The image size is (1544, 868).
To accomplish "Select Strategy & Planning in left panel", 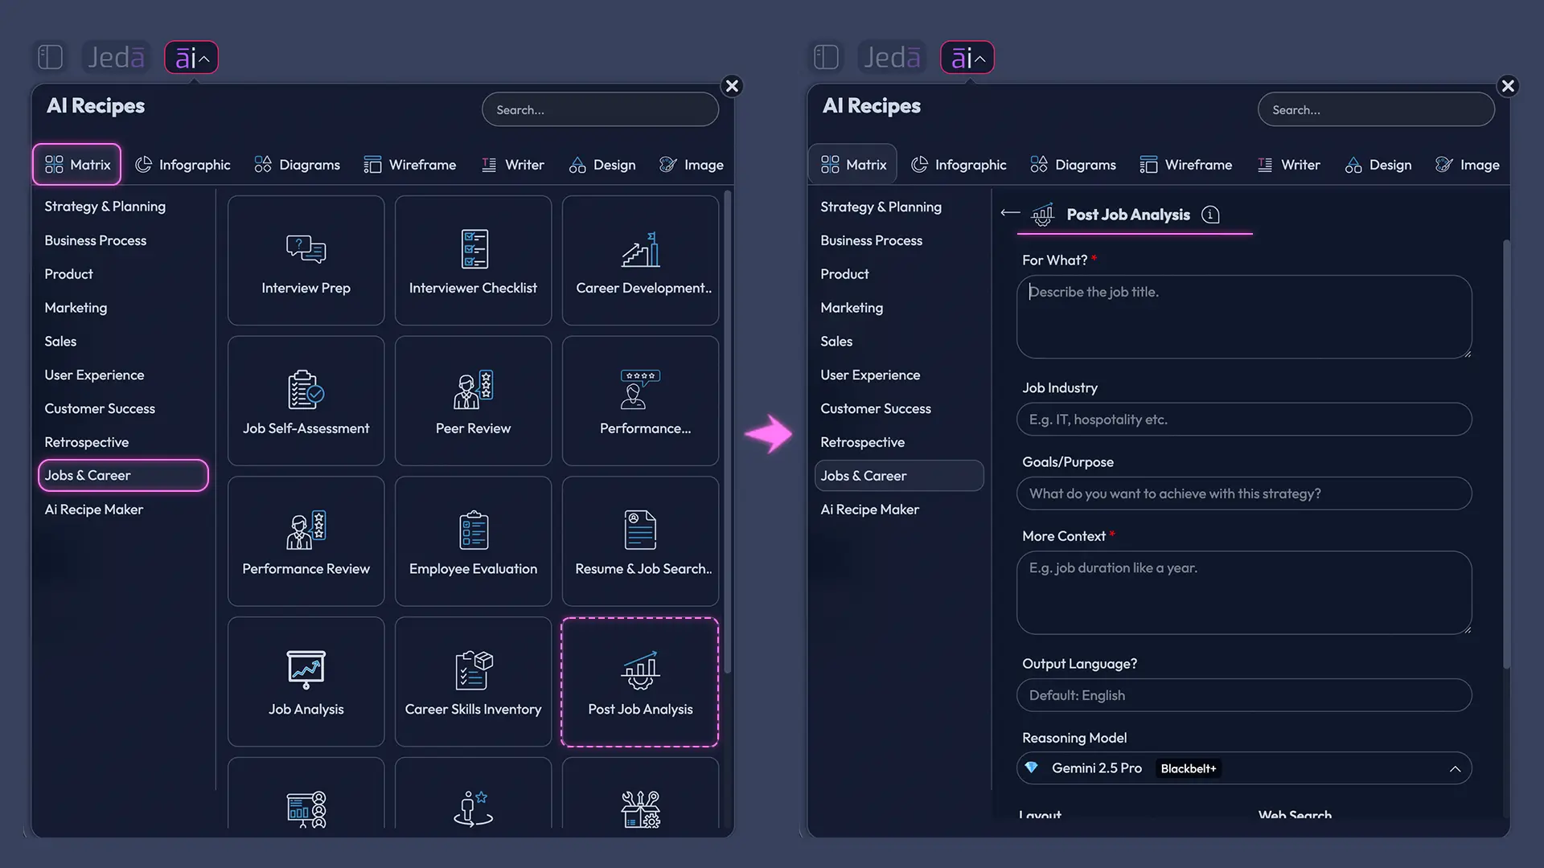I will coord(105,207).
